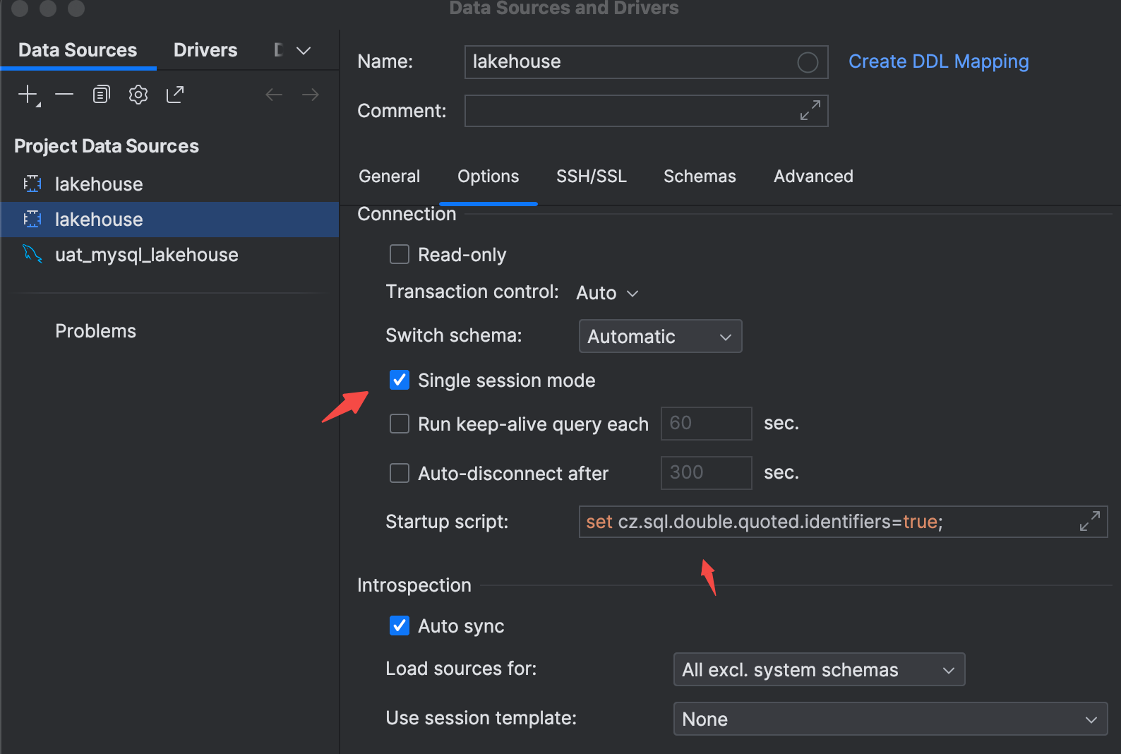Image resolution: width=1121 pixels, height=754 pixels.
Task: Enable Run keep-alive query each checkbox
Action: [x=400, y=424]
